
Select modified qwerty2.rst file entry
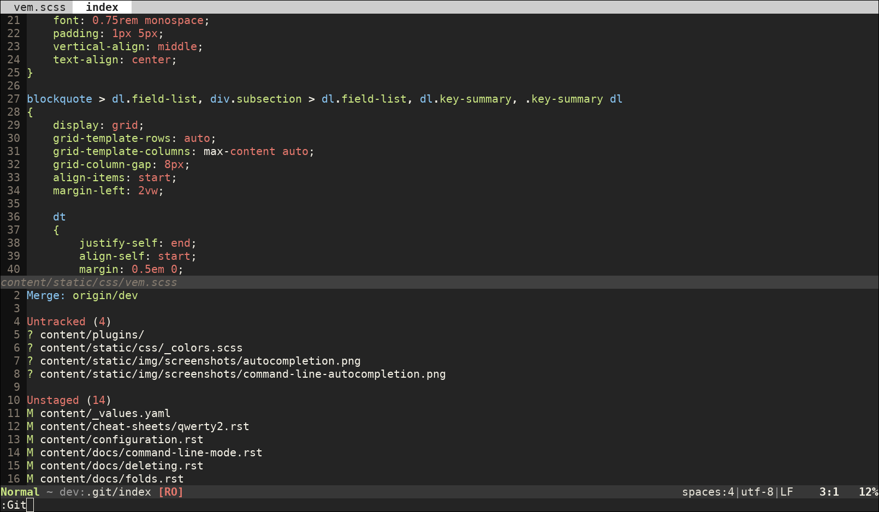click(x=144, y=426)
